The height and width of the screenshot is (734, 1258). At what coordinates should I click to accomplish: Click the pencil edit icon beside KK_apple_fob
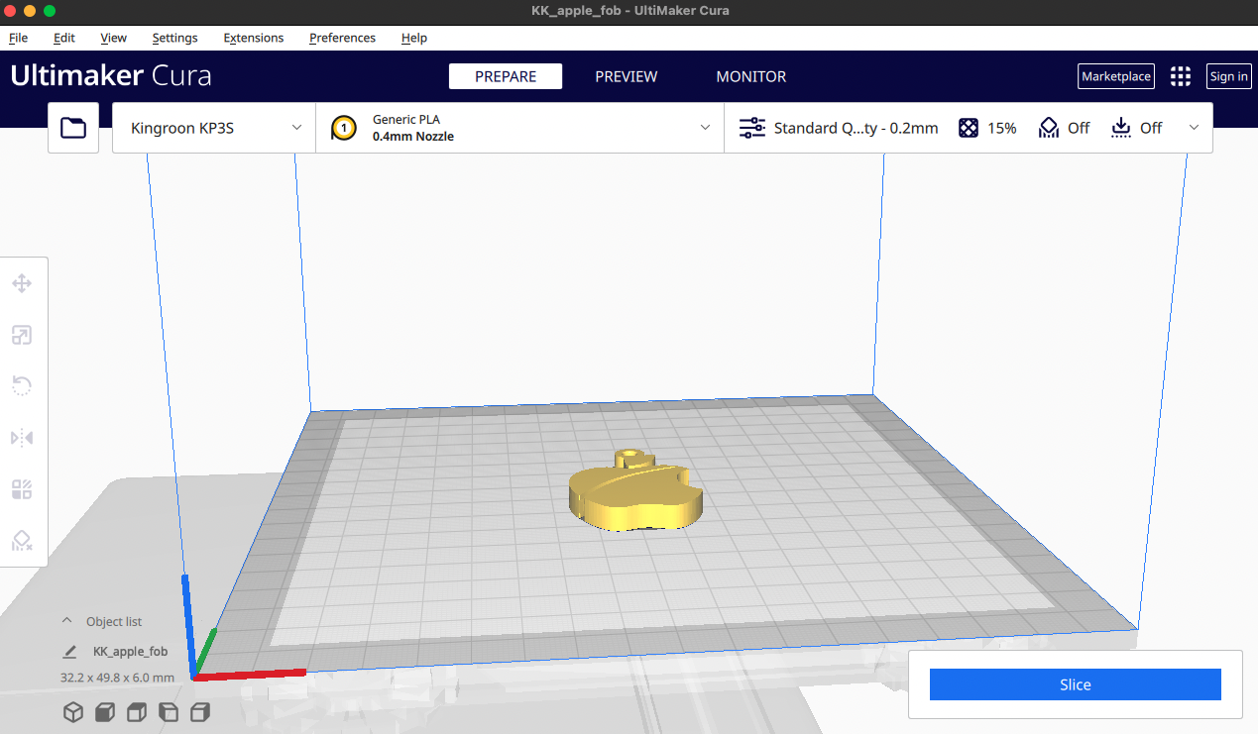pos(69,652)
